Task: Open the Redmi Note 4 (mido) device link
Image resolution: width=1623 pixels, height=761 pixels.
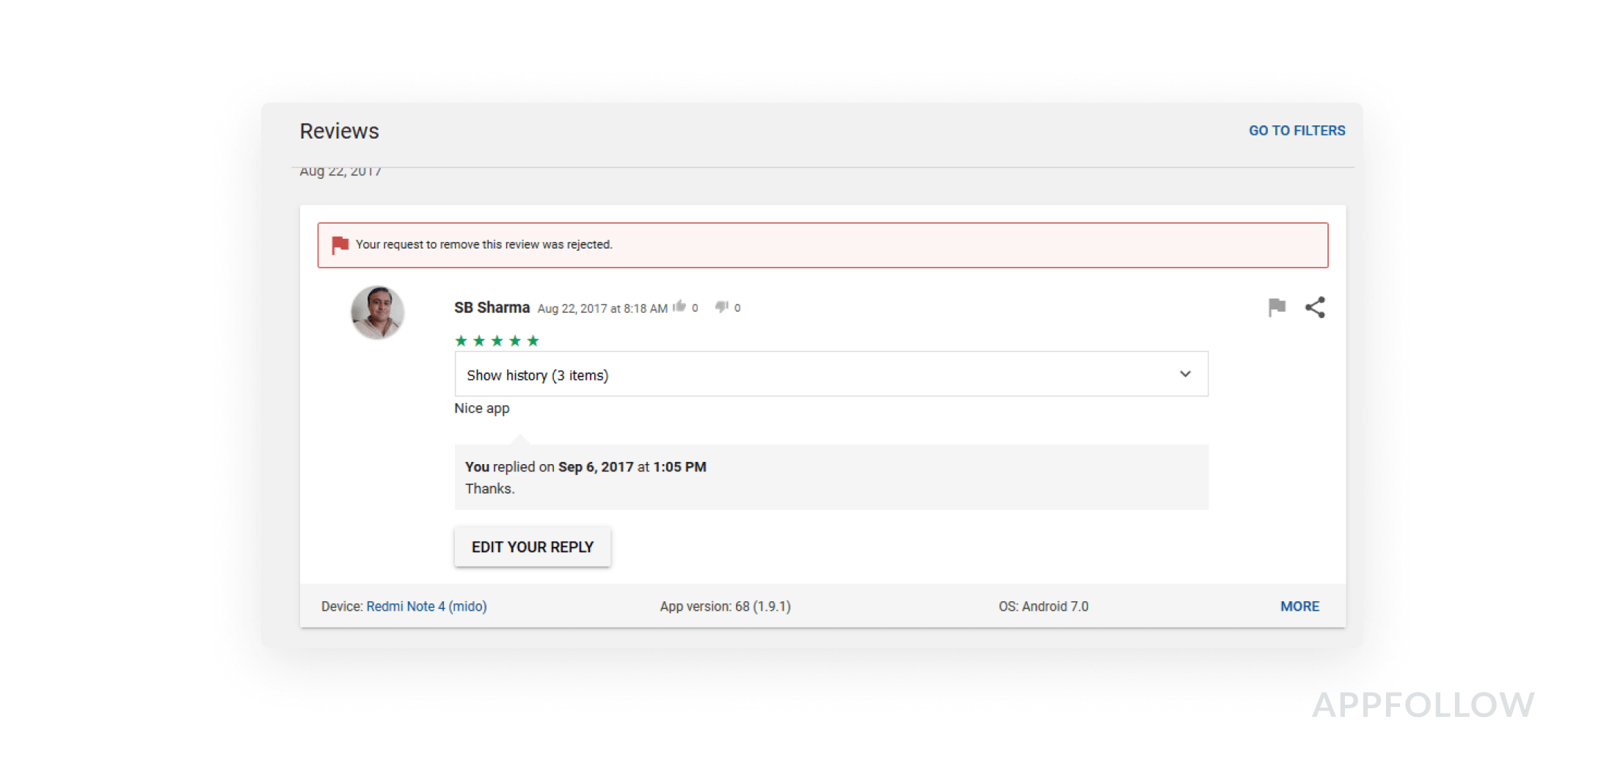Action: click(x=426, y=606)
